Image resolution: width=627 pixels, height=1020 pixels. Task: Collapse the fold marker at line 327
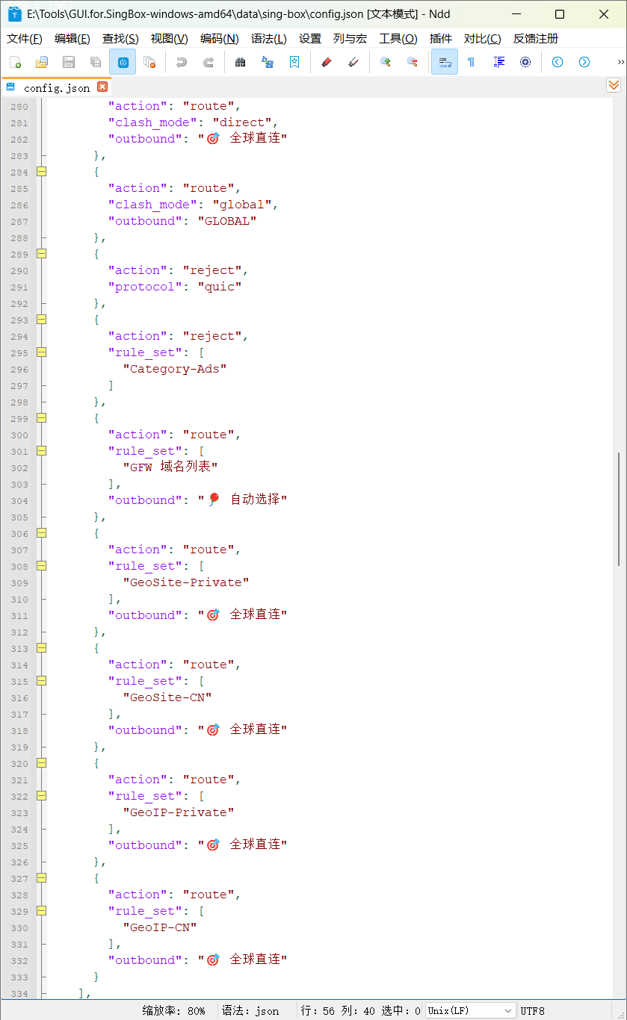42,878
